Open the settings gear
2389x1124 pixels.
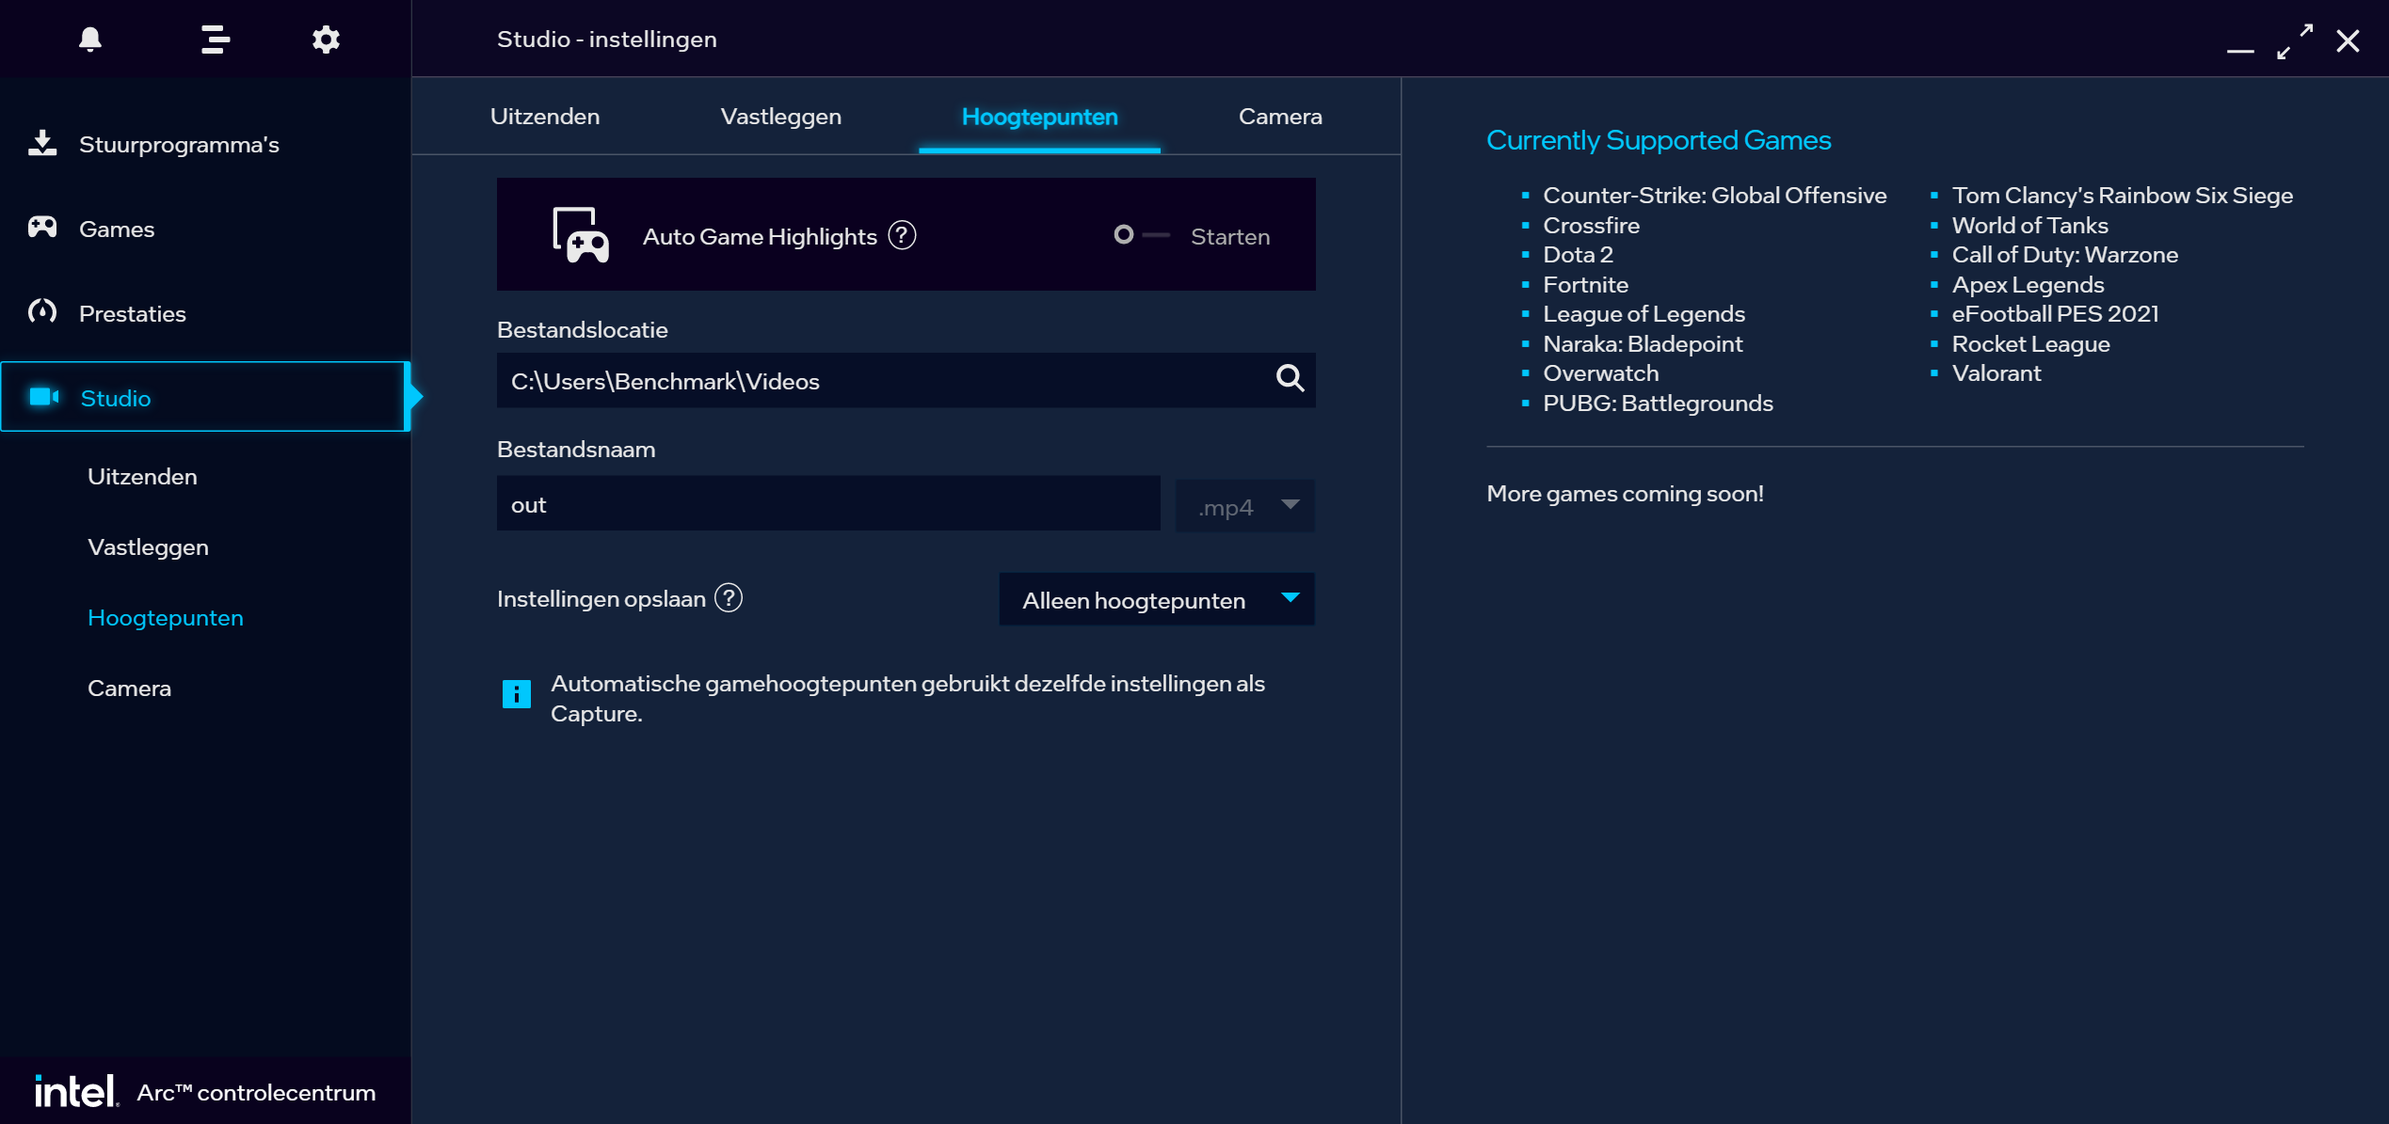point(326,40)
